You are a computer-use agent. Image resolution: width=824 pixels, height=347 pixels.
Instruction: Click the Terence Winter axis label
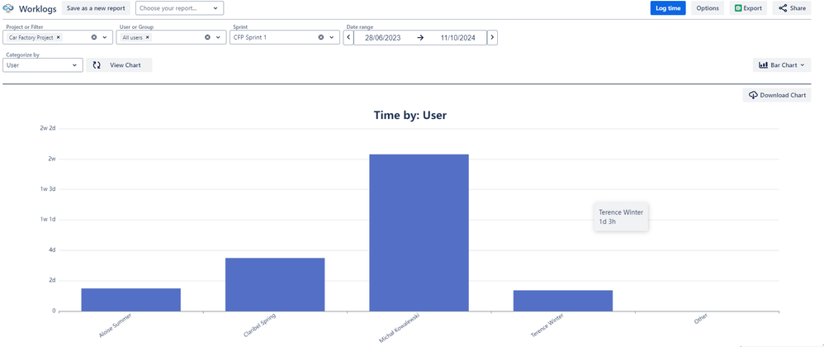[x=547, y=326]
